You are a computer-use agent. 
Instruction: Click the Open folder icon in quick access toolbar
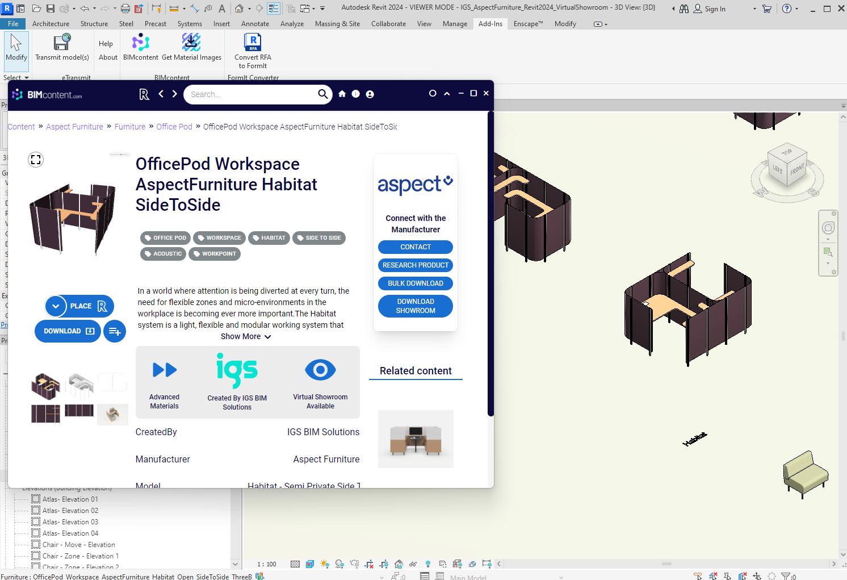click(x=37, y=9)
